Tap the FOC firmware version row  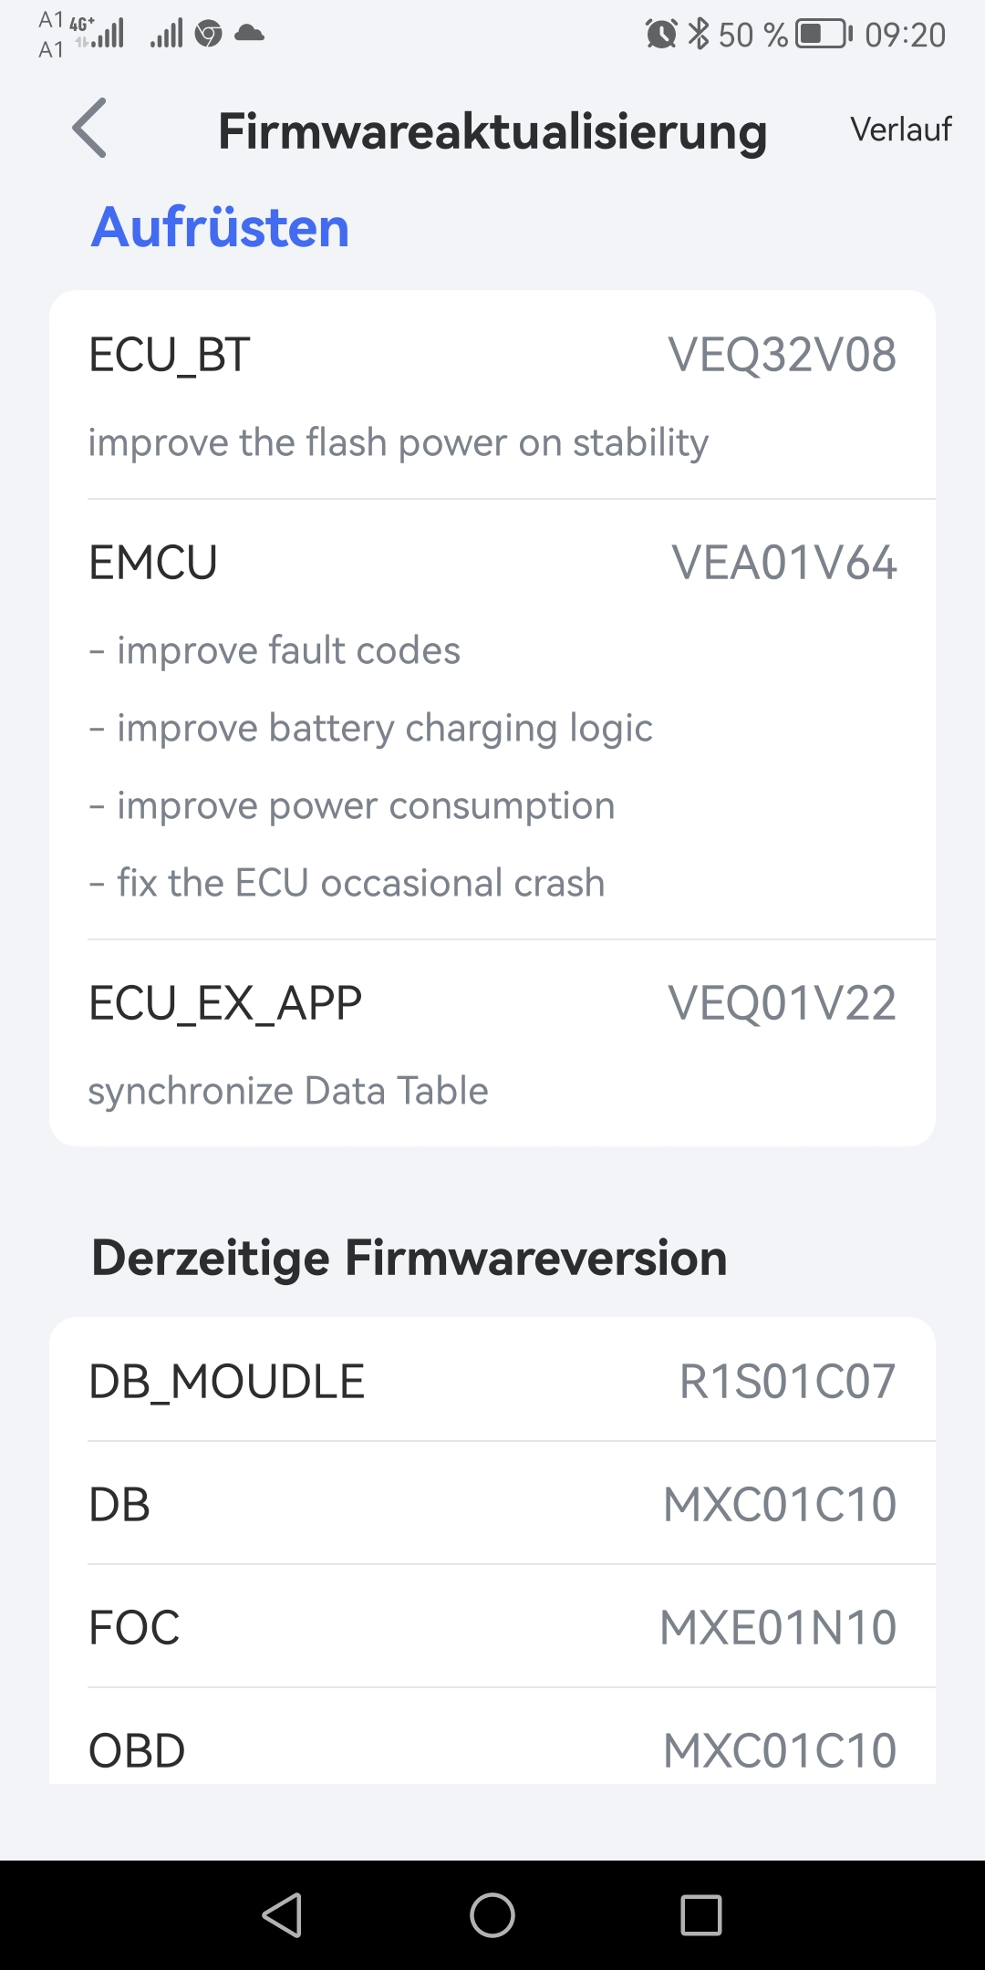(493, 1627)
